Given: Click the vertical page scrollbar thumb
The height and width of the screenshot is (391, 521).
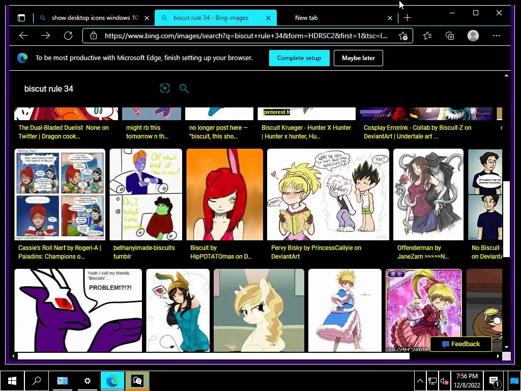Looking at the screenshot, I should [x=506, y=219].
